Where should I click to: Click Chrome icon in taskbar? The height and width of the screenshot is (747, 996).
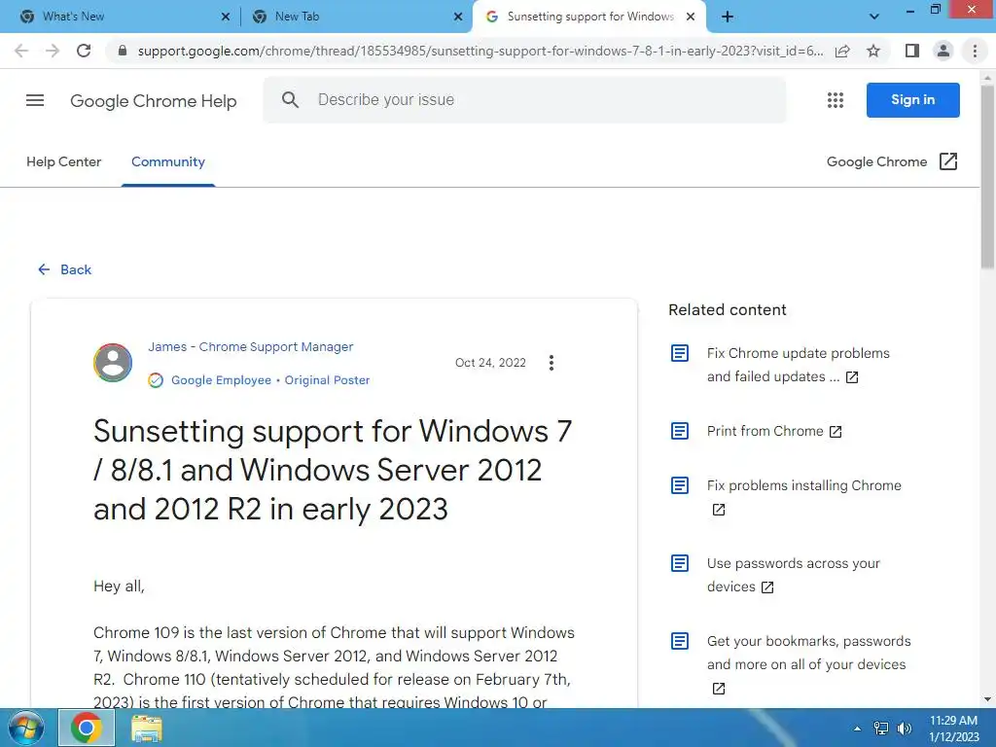87,728
